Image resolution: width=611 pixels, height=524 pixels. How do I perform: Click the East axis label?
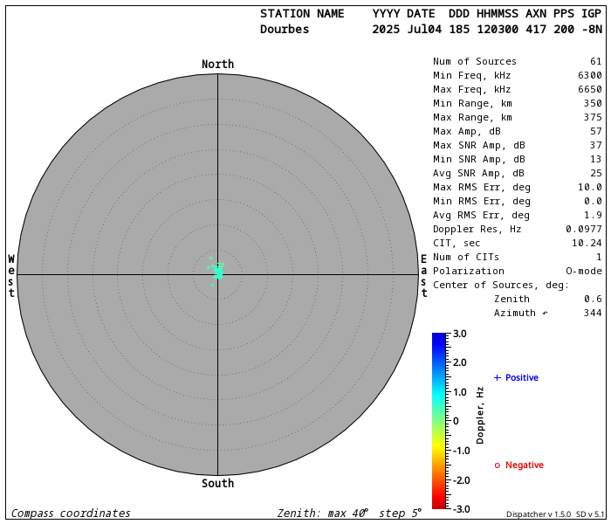[x=424, y=276]
